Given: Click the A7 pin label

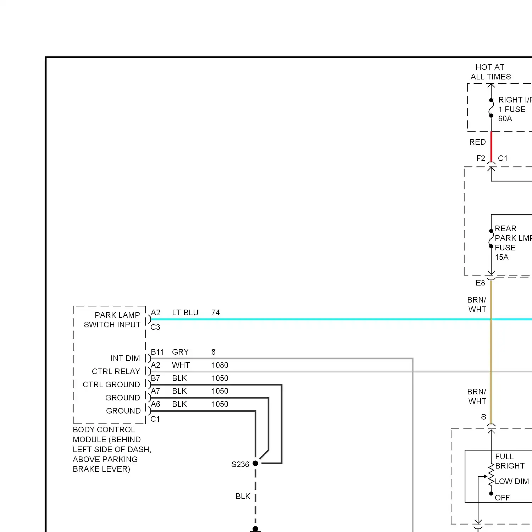Looking at the screenshot, I should (x=156, y=391).
